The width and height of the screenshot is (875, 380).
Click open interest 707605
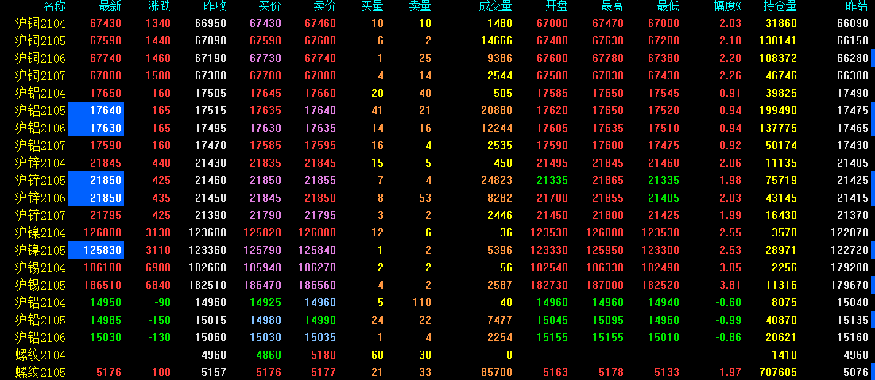778,372
